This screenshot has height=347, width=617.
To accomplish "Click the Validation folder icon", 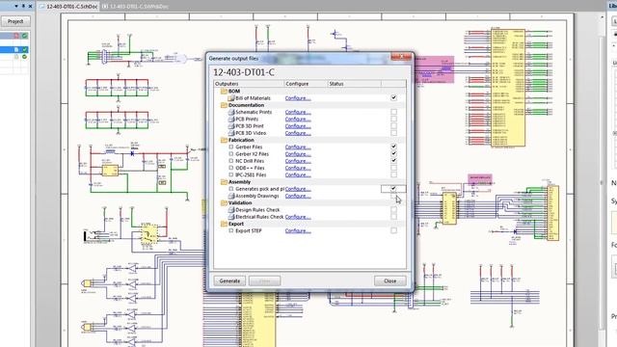I will [x=224, y=203].
